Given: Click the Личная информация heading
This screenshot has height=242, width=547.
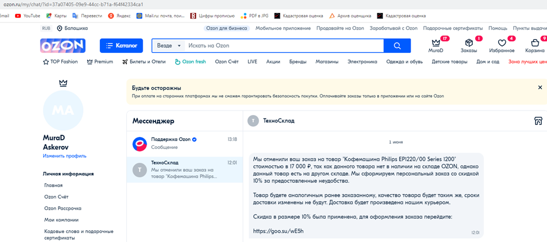Looking at the screenshot, I should (x=68, y=173).
